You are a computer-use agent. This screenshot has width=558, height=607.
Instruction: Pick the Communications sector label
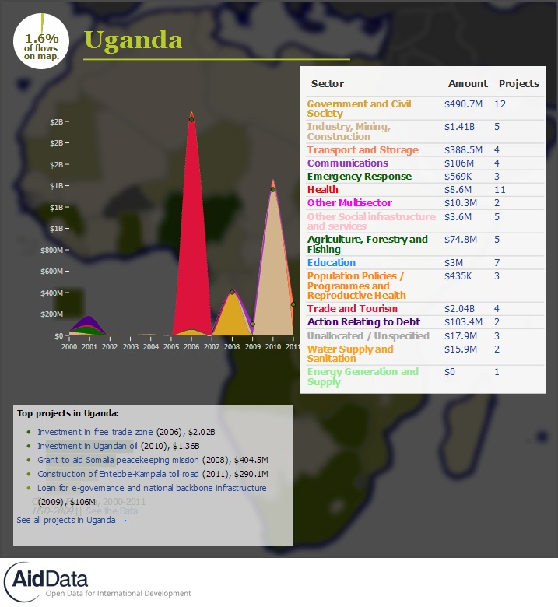click(x=347, y=163)
